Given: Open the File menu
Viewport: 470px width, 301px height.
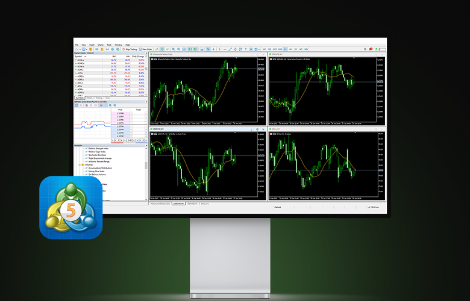Looking at the screenshot, I should coord(77,45).
